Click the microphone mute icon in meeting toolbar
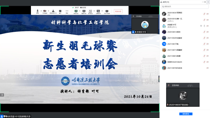This screenshot has width=210, height=118. click(x=38, y=11)
